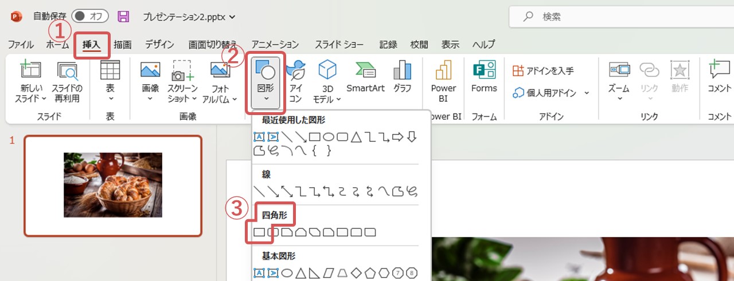Open the ファイル tab

[21, 45]
